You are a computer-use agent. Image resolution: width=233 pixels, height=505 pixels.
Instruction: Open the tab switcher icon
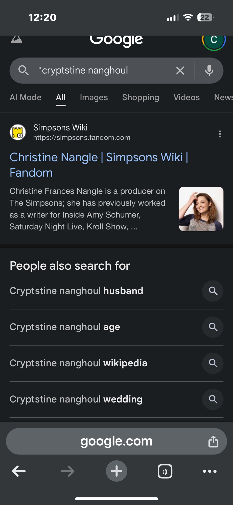point(165,471)
